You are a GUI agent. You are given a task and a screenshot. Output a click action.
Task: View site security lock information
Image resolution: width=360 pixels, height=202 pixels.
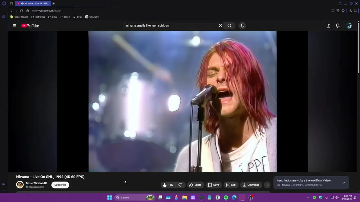[28, 11]
